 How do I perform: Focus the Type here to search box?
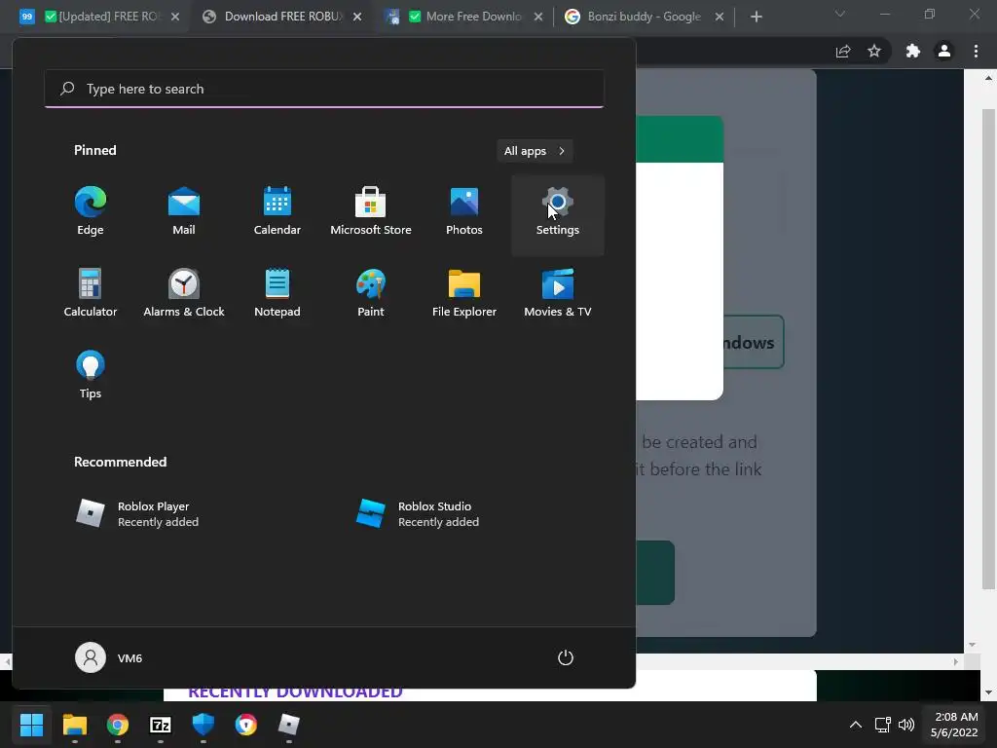[324, 89]
